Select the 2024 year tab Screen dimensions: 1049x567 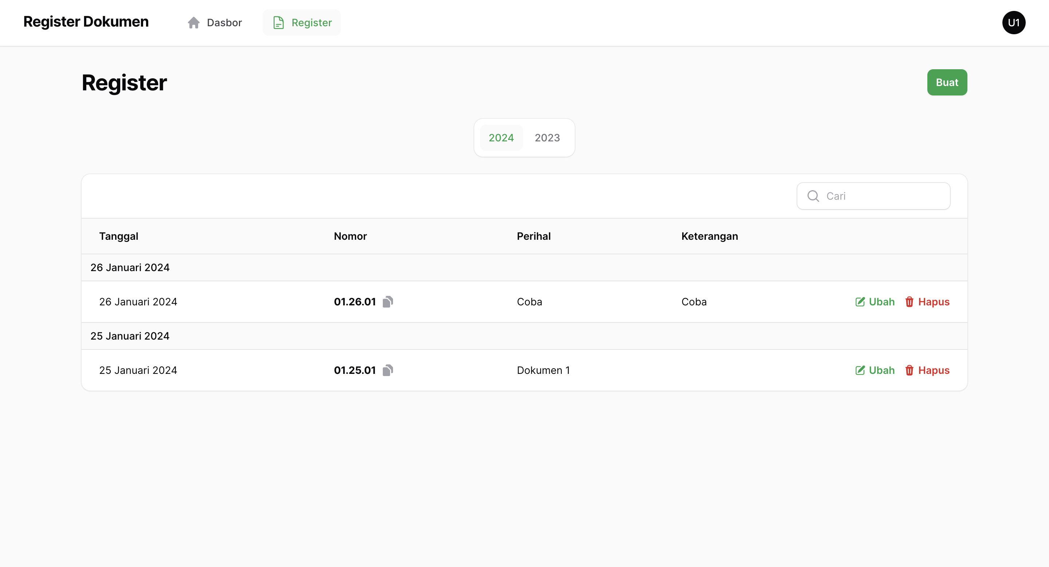point(501,138)
